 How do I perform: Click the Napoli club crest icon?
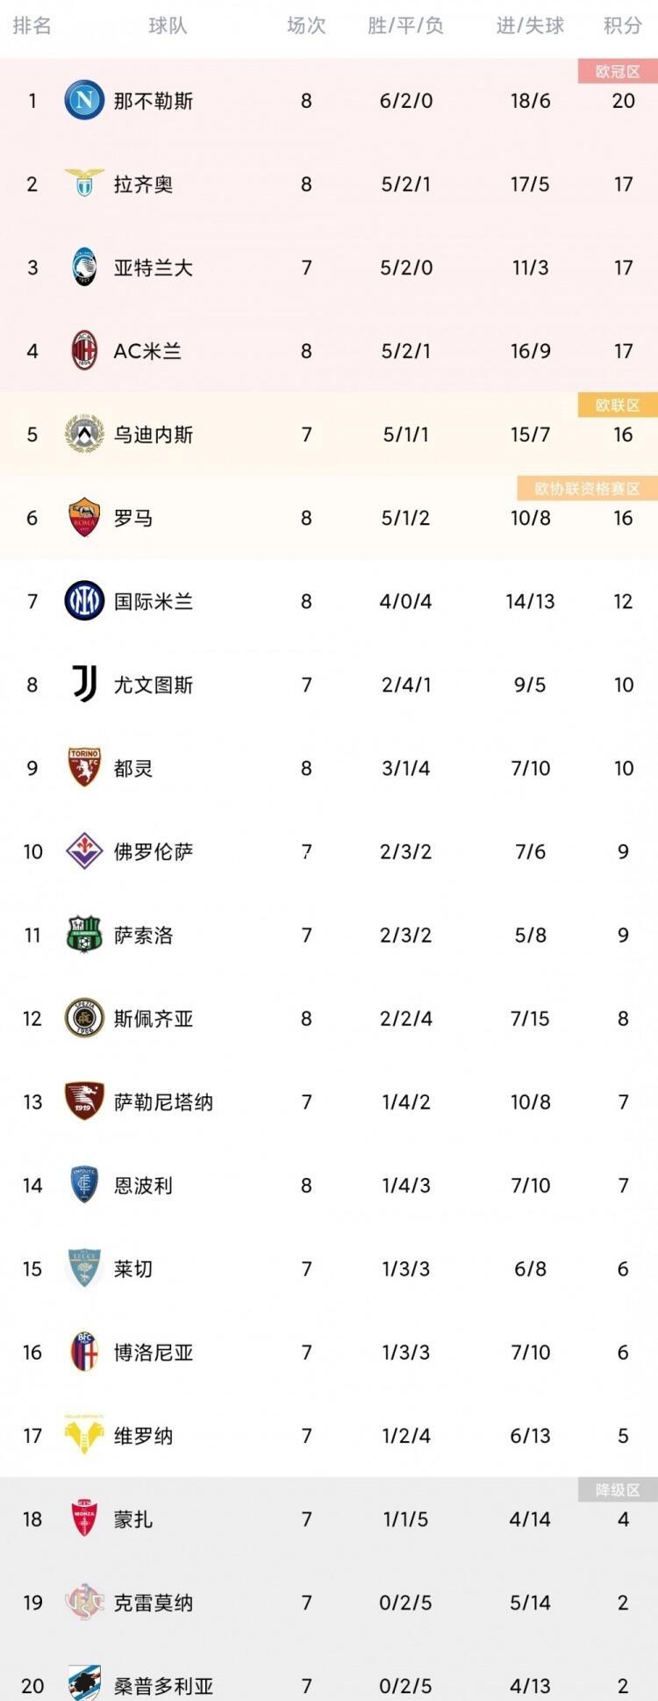tap(84, 100)
